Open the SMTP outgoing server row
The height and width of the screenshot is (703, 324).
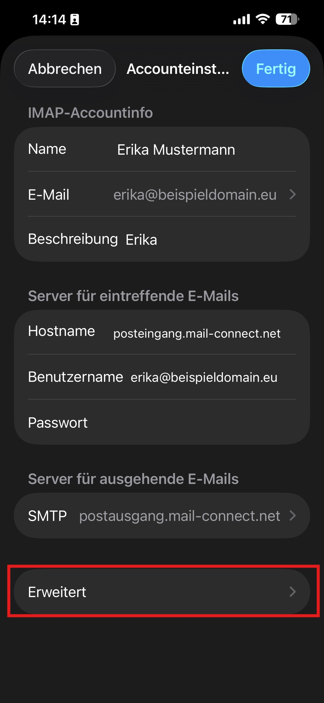[x=161, y=516]
